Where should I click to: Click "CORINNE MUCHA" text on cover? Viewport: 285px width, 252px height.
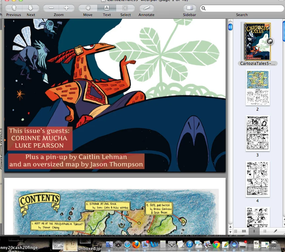tap(39, 138)
